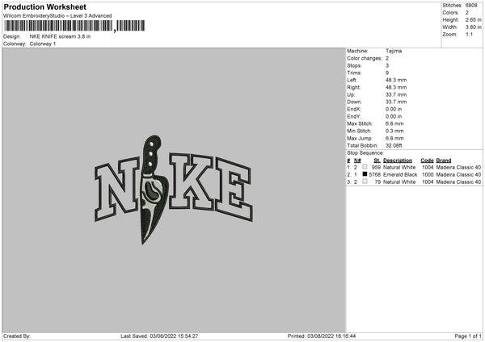The width and height of the screenshot is (485, 342).
Task: Click the Down value 33.7 mm
Action: tap(396, 102)
